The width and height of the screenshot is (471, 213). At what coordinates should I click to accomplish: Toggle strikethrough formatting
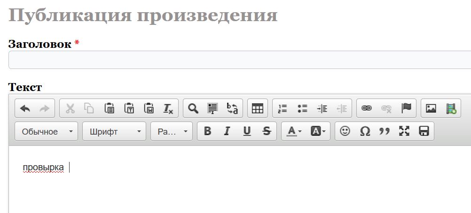click(267, 131)
